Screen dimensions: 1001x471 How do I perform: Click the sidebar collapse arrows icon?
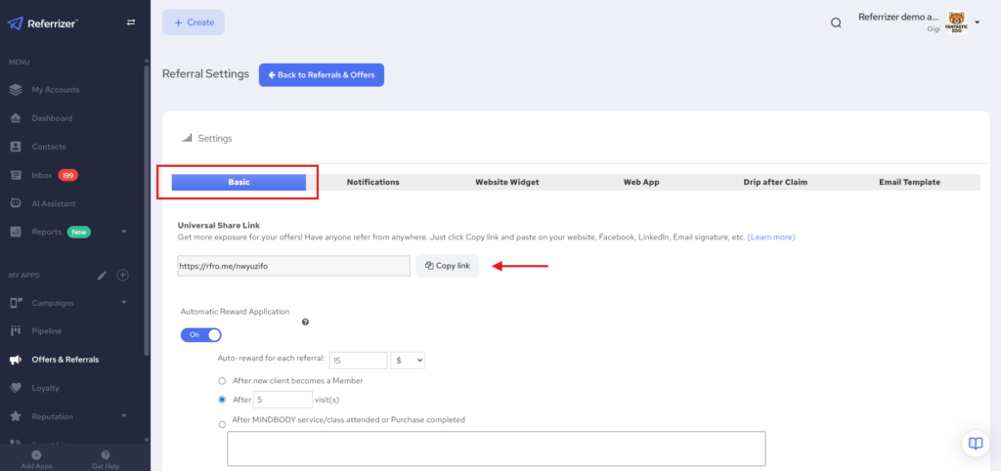(x=130, y=22)
